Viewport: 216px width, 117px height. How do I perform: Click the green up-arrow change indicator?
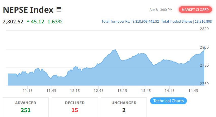coord(28,22)
